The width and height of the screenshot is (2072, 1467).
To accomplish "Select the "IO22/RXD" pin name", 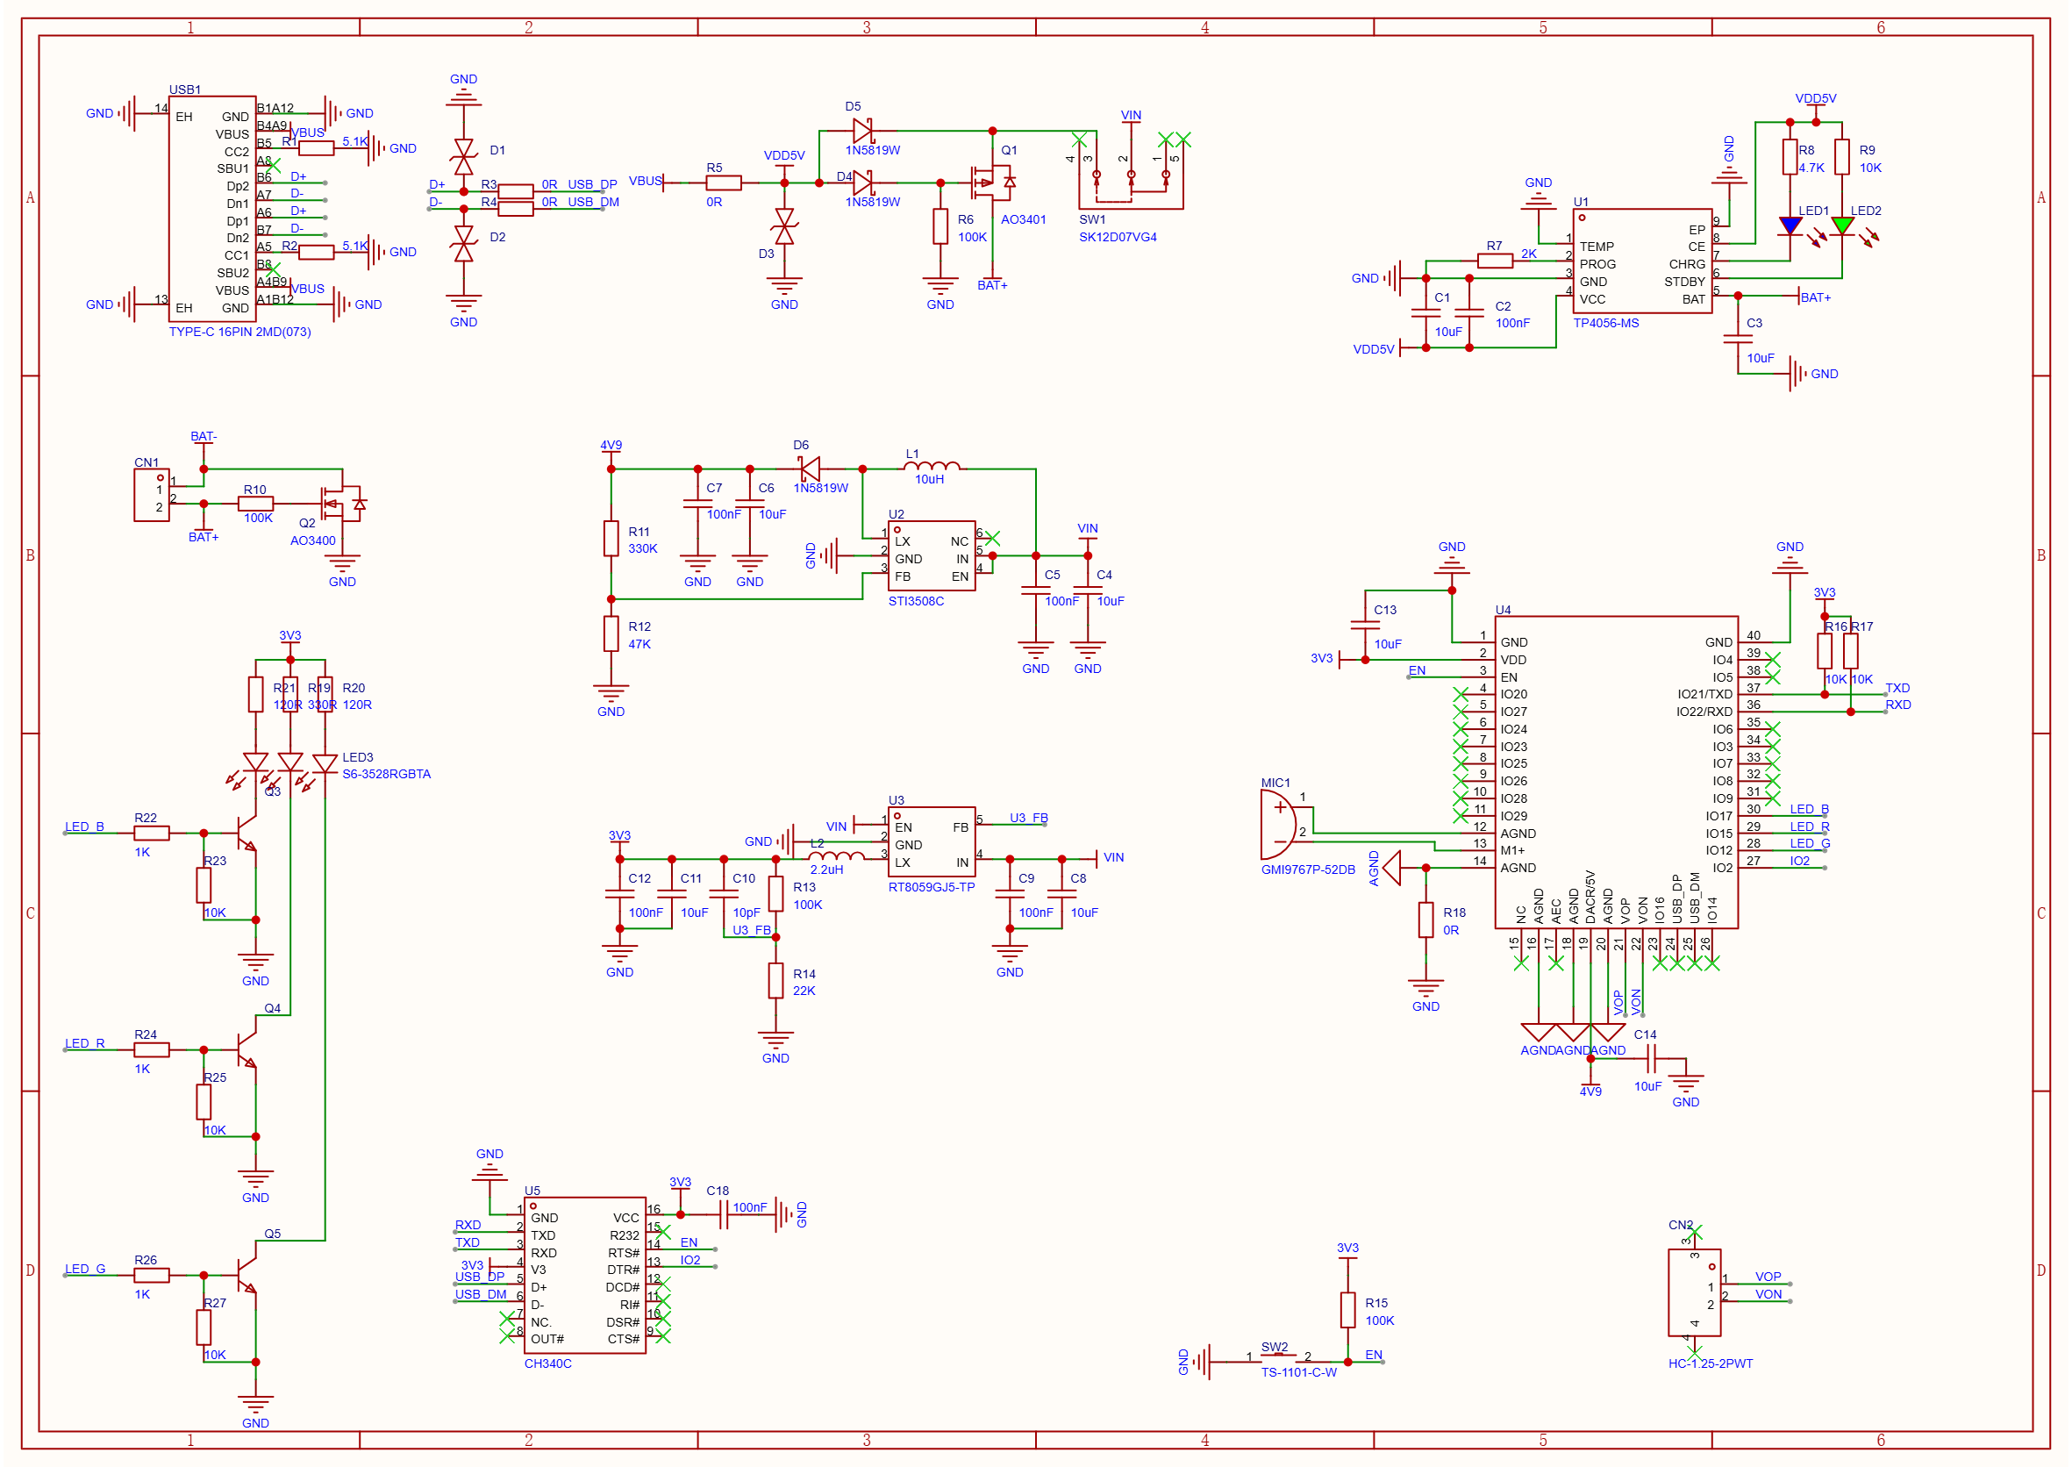I will point(1704,711).
